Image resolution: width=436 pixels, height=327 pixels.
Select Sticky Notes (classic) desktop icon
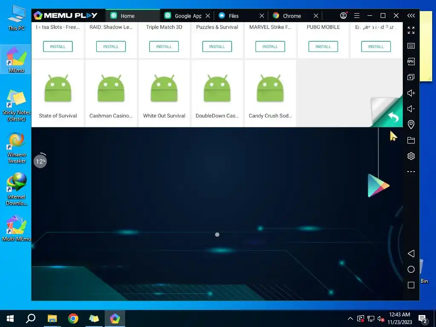click(16, 106)
